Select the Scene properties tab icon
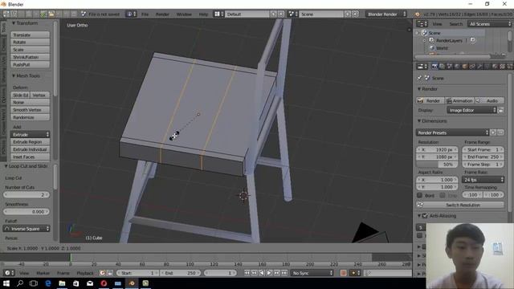The width and height of the screenshot is (514, 289). (450, 67)
